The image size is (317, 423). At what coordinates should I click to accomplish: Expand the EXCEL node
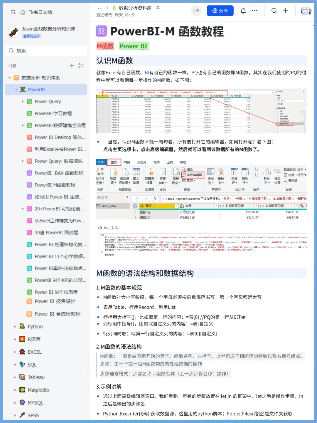pyautogui.click(x=15, y=352)
